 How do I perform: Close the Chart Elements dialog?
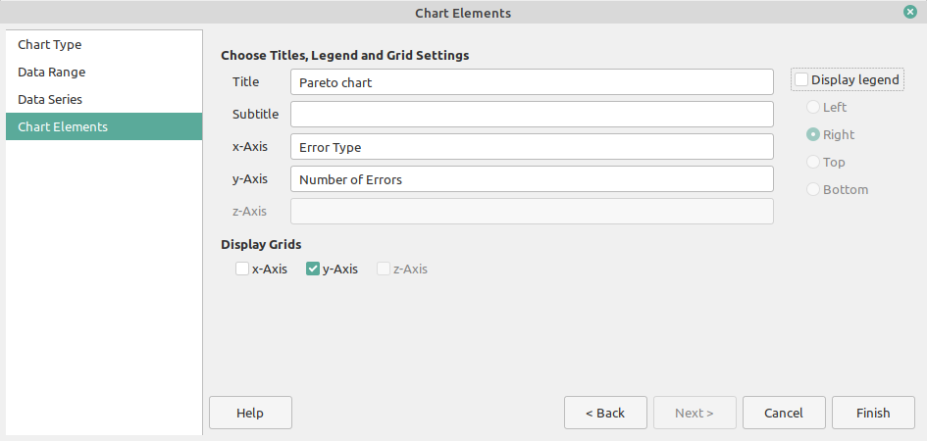[910, 13]
